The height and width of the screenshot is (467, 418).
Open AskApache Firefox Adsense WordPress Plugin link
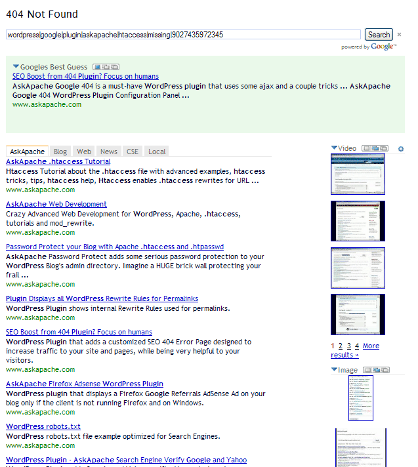pyautogui.click(x=85, y=384)
